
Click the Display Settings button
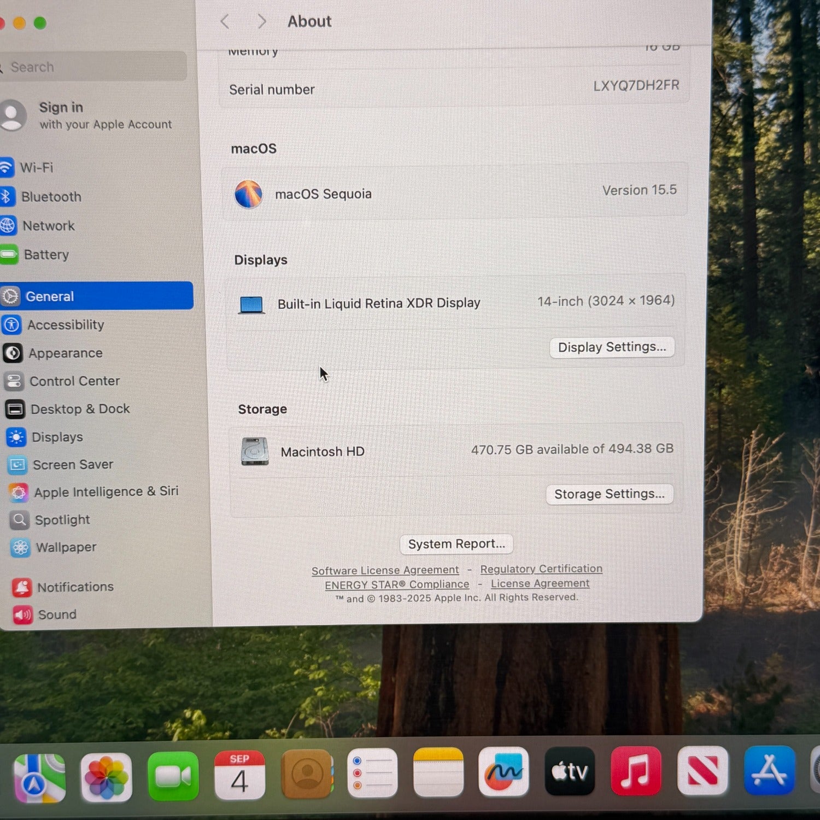pos(612,347)
